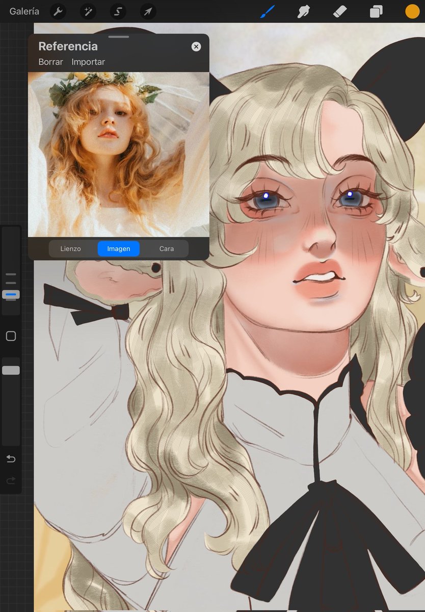Open the Actions wrench menu
This screenshot has width=425, height=612.
pos(58,11)
